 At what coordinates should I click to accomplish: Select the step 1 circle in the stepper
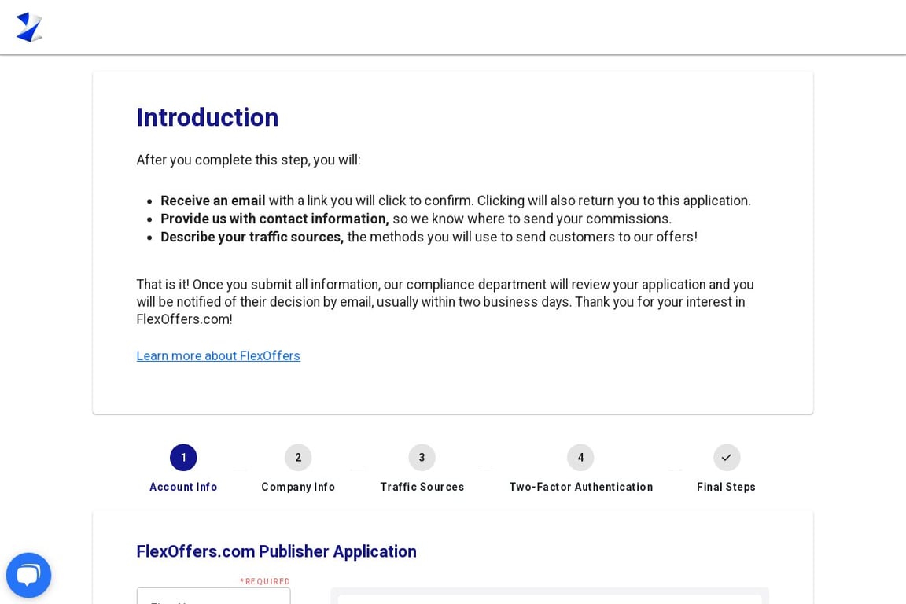183,457
